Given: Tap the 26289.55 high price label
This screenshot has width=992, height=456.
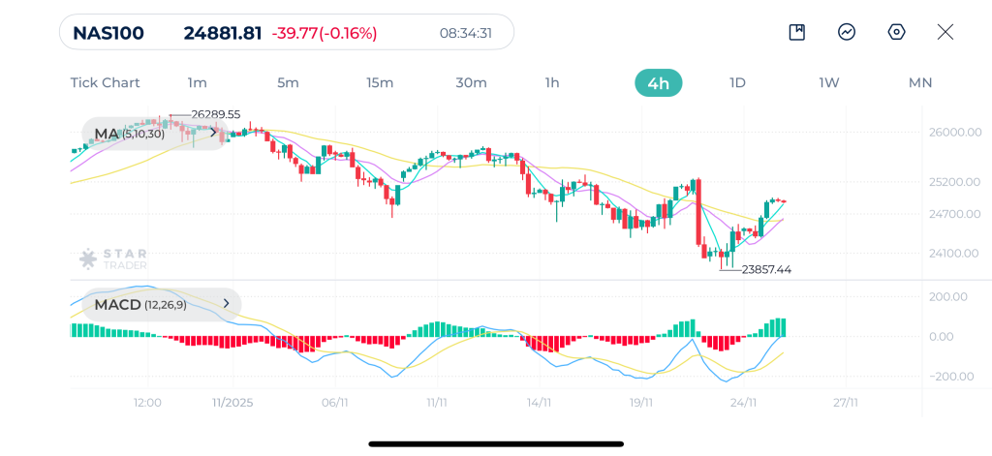Looking at the screenshot, I should (x=215, y=114).
